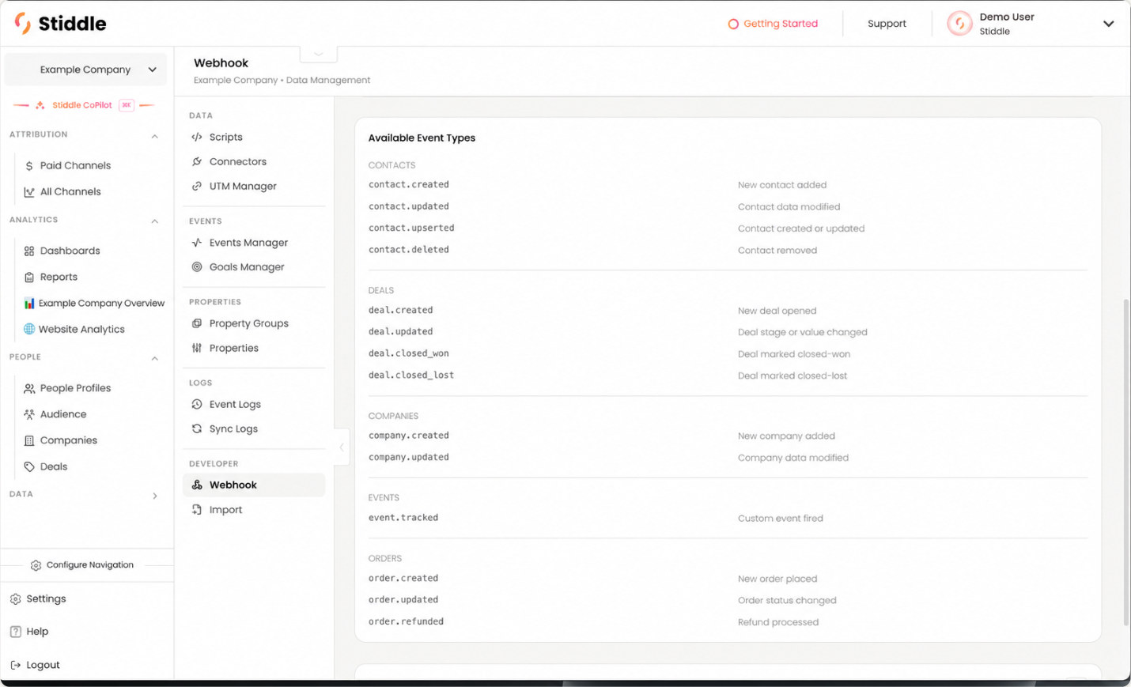Expand the Data section in sidebar
Viewport: 1131px width, 687px height.
pos(155,496)
